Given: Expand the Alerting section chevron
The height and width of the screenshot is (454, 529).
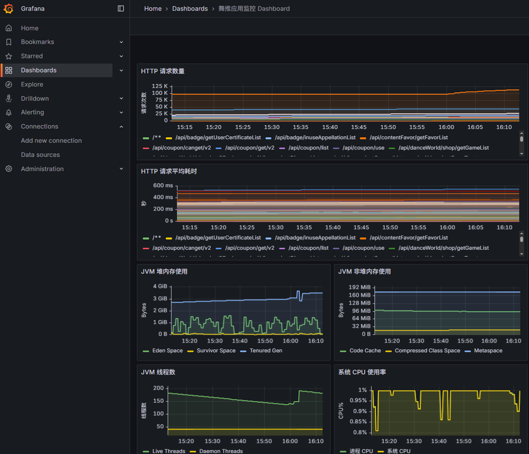Looking at the screenshot, I should pos(121,112).
